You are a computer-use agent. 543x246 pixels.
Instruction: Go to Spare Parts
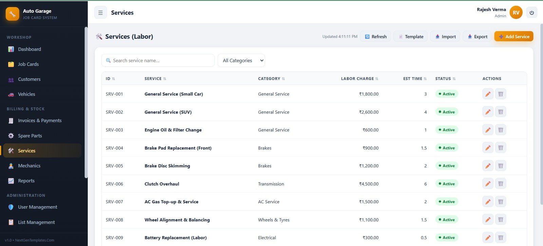pyautogui.click(x=42, y=136)
